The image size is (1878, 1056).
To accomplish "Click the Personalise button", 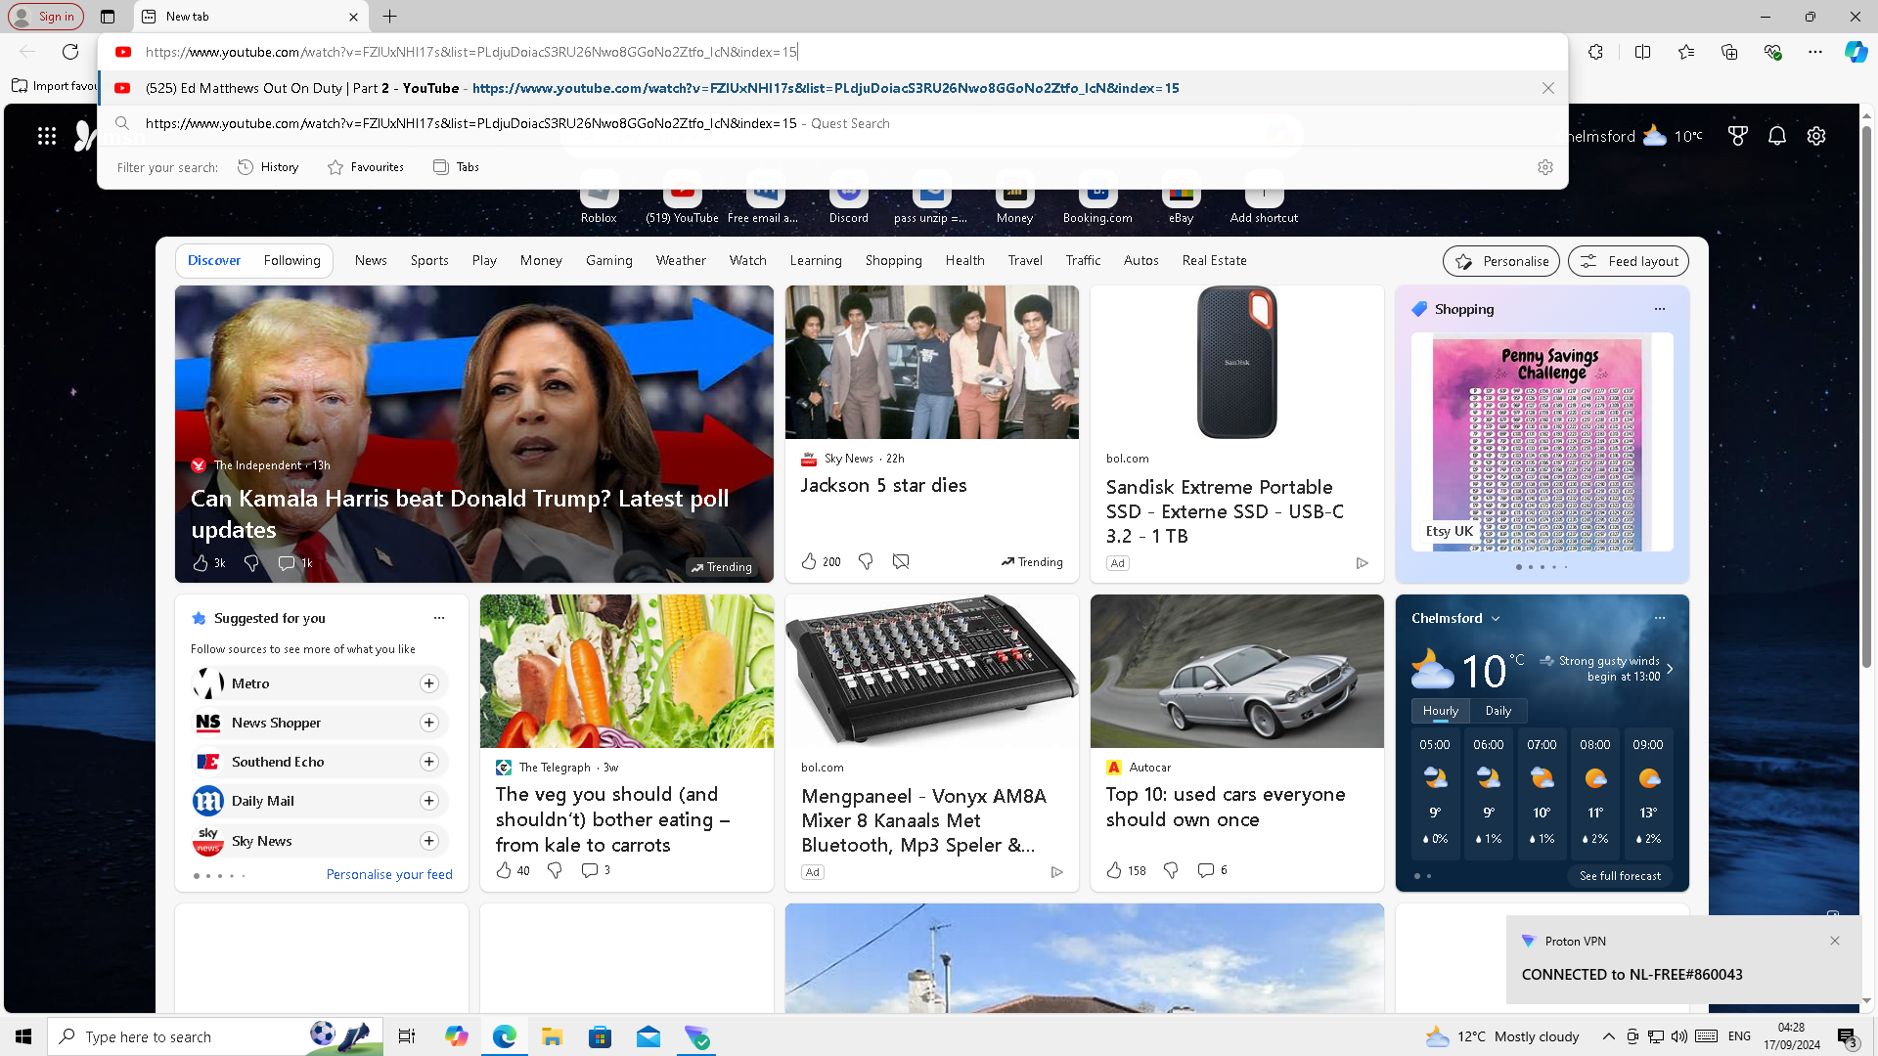I will coord(1501,261).
